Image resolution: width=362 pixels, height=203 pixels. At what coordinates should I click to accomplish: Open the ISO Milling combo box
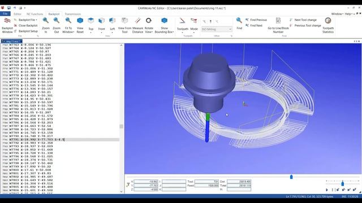217,29
